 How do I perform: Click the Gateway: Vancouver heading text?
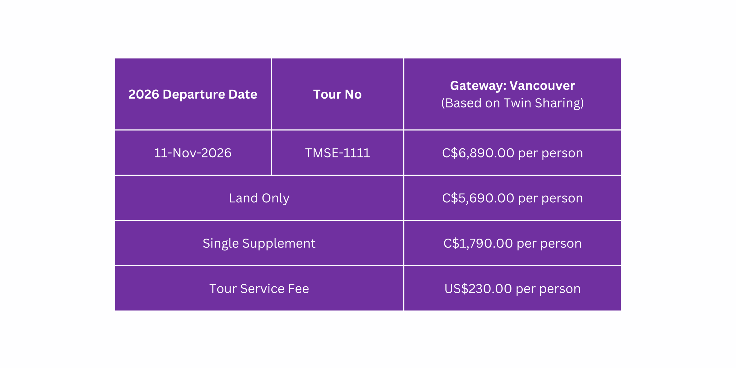[x=512, y=85]
